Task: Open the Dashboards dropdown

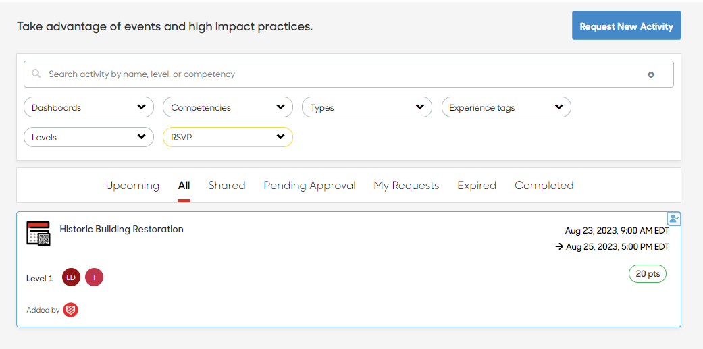Action: click(x=88, y=107)
